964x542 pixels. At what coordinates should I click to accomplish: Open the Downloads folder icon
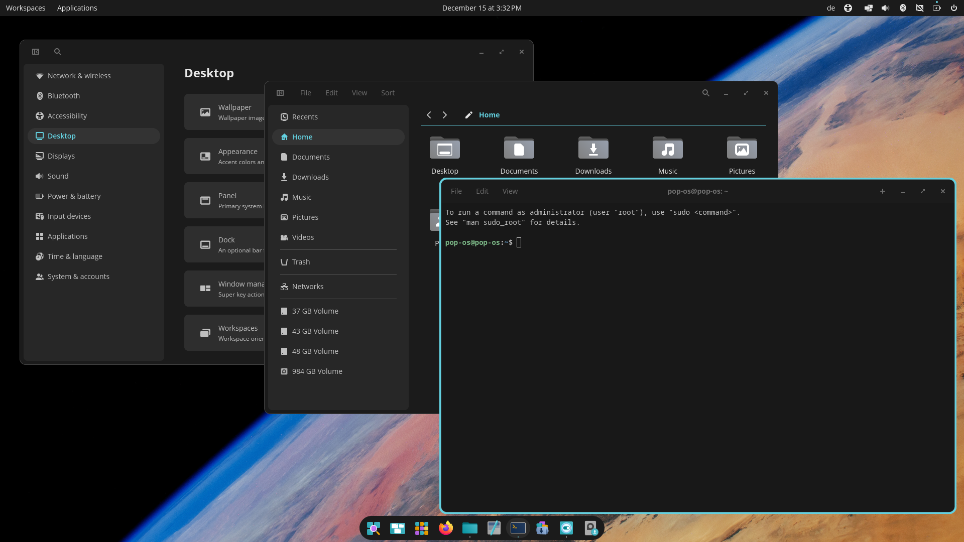593,149
